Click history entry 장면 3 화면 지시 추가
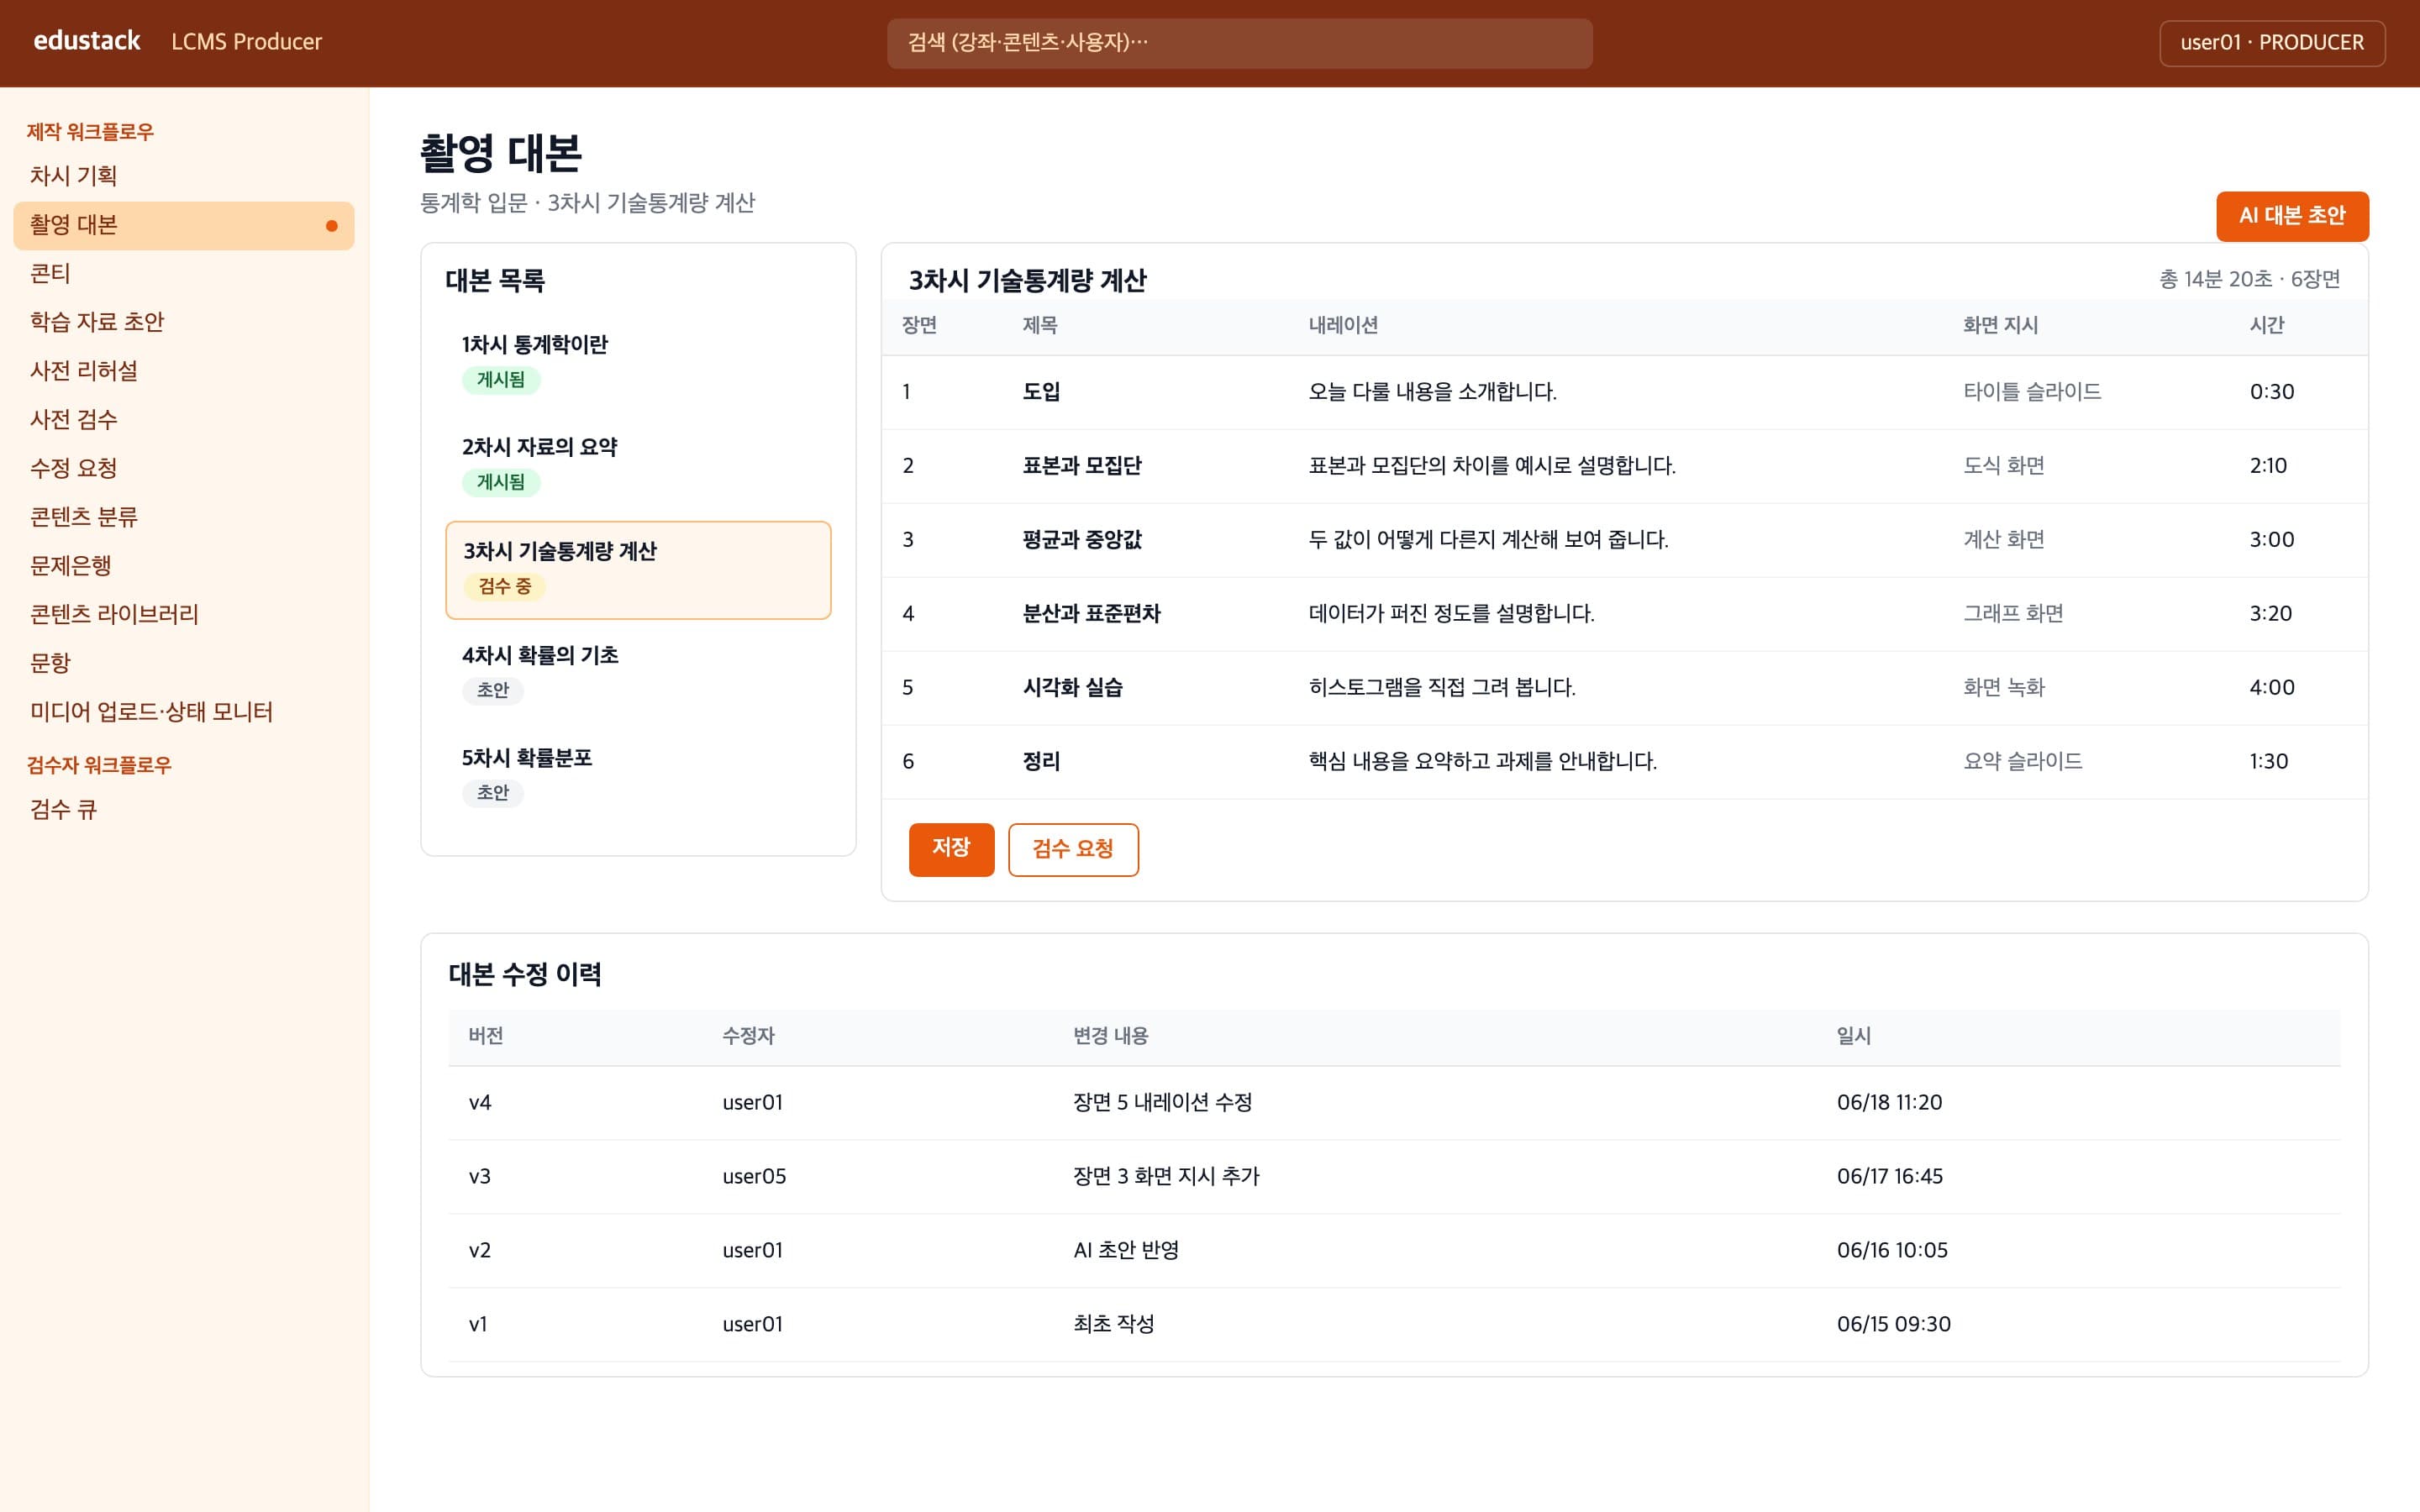Screen dimensions: 2420x1512 [x=1166, y=1177]
